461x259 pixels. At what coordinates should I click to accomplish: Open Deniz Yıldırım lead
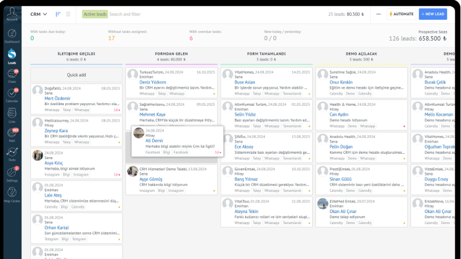point(153,82)
